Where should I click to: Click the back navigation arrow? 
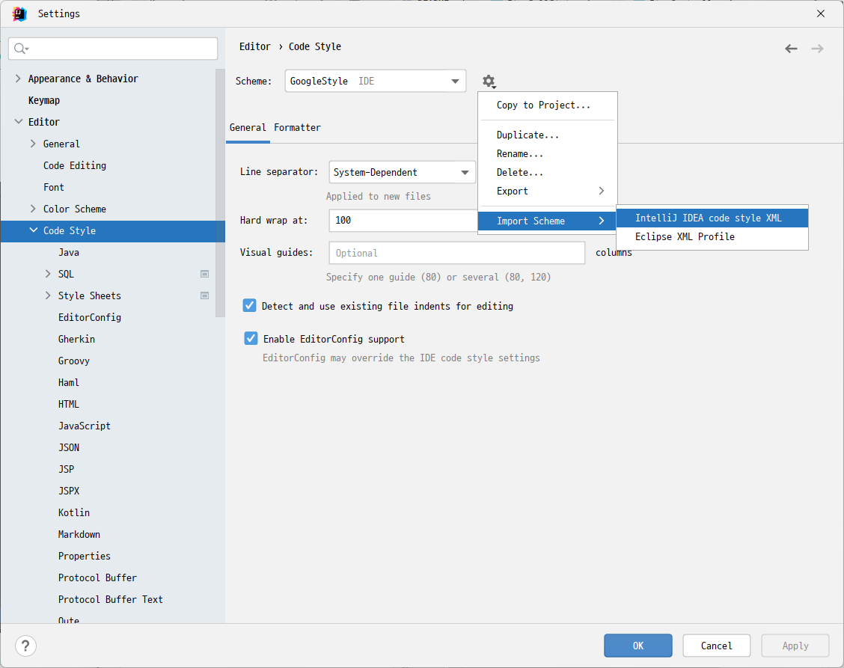coord(791,49)
